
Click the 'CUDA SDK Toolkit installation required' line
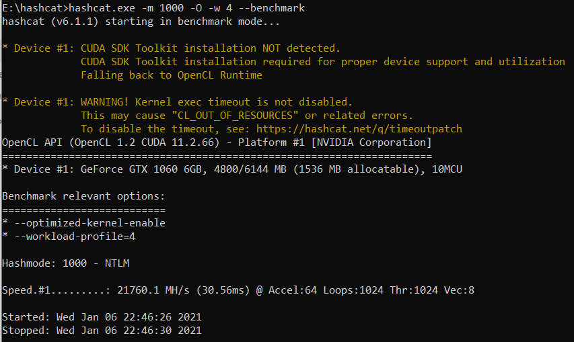coord(323,62)
